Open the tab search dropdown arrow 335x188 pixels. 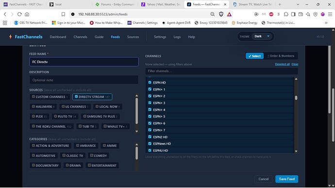pos(298,4)
